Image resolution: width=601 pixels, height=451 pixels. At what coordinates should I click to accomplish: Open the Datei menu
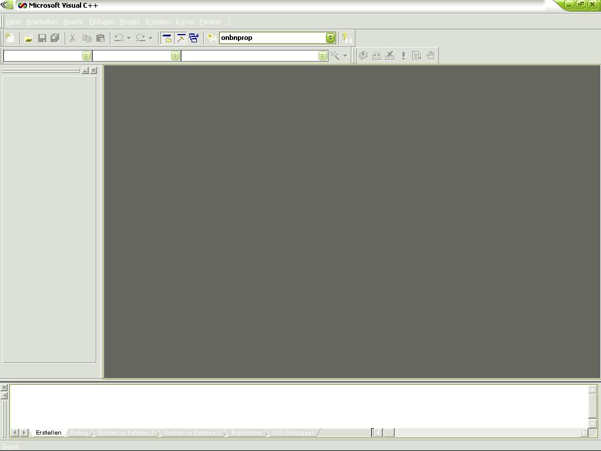click(14, 22)
